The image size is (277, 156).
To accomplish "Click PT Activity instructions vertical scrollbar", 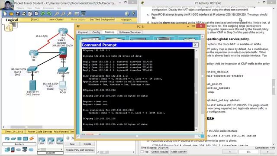I will tap(274, 76).
